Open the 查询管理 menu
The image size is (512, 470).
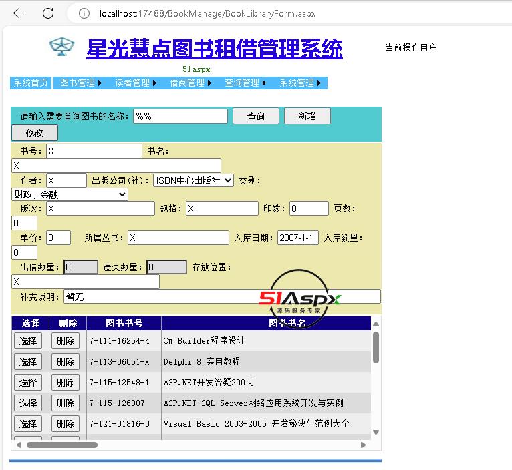pyautogui.click(x=245, y=83)
